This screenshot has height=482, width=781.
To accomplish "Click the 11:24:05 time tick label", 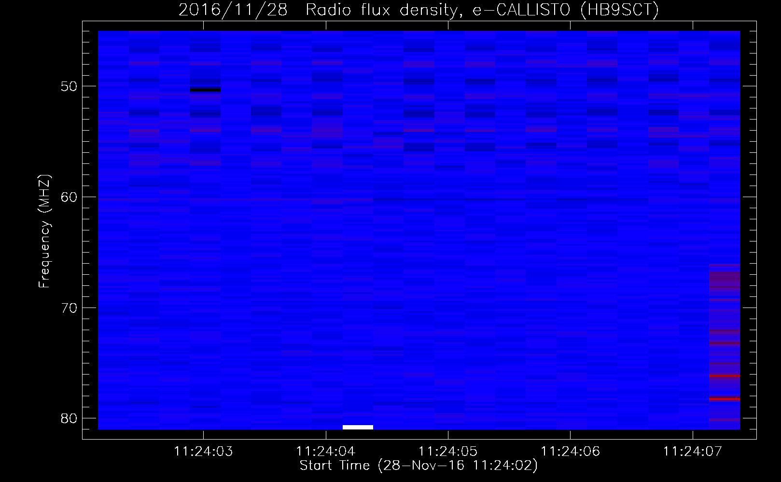I will 448,452.
